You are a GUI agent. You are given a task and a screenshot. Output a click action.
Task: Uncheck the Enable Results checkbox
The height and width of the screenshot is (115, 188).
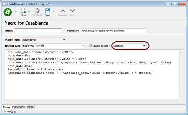pyautogui.click(x=91, y=46)
